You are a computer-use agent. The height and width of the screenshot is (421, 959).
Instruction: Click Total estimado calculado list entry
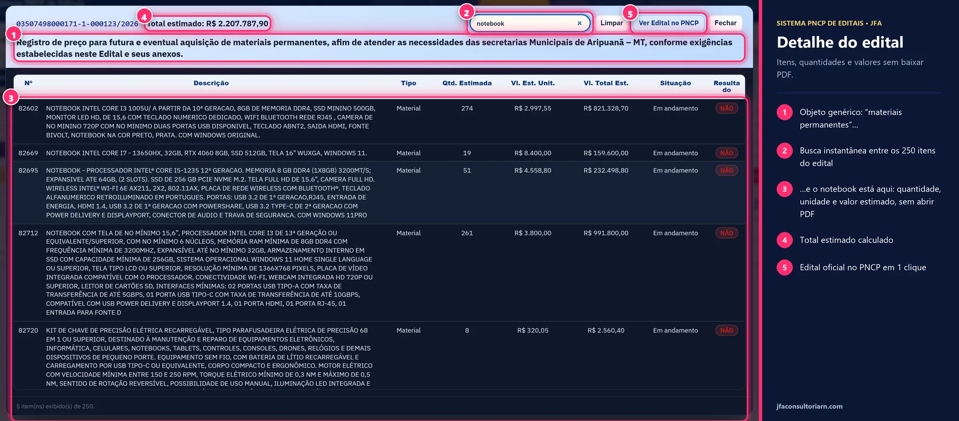click(x=846, y=240)
